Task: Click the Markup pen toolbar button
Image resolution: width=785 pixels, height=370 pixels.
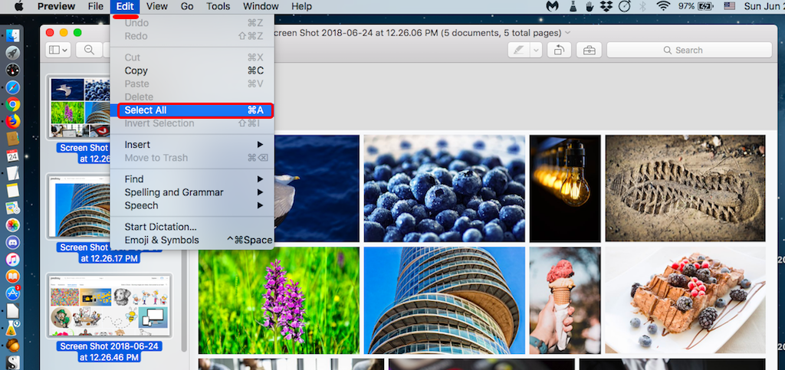Action: pyautogui.click(x=519, y=50)
